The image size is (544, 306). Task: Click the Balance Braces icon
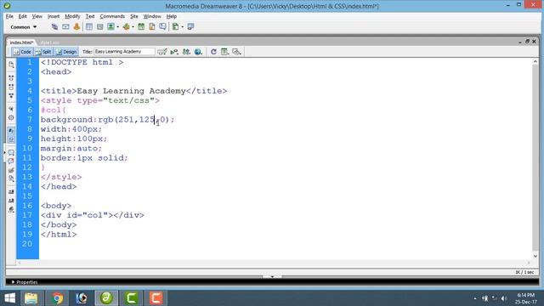(11, 117)
